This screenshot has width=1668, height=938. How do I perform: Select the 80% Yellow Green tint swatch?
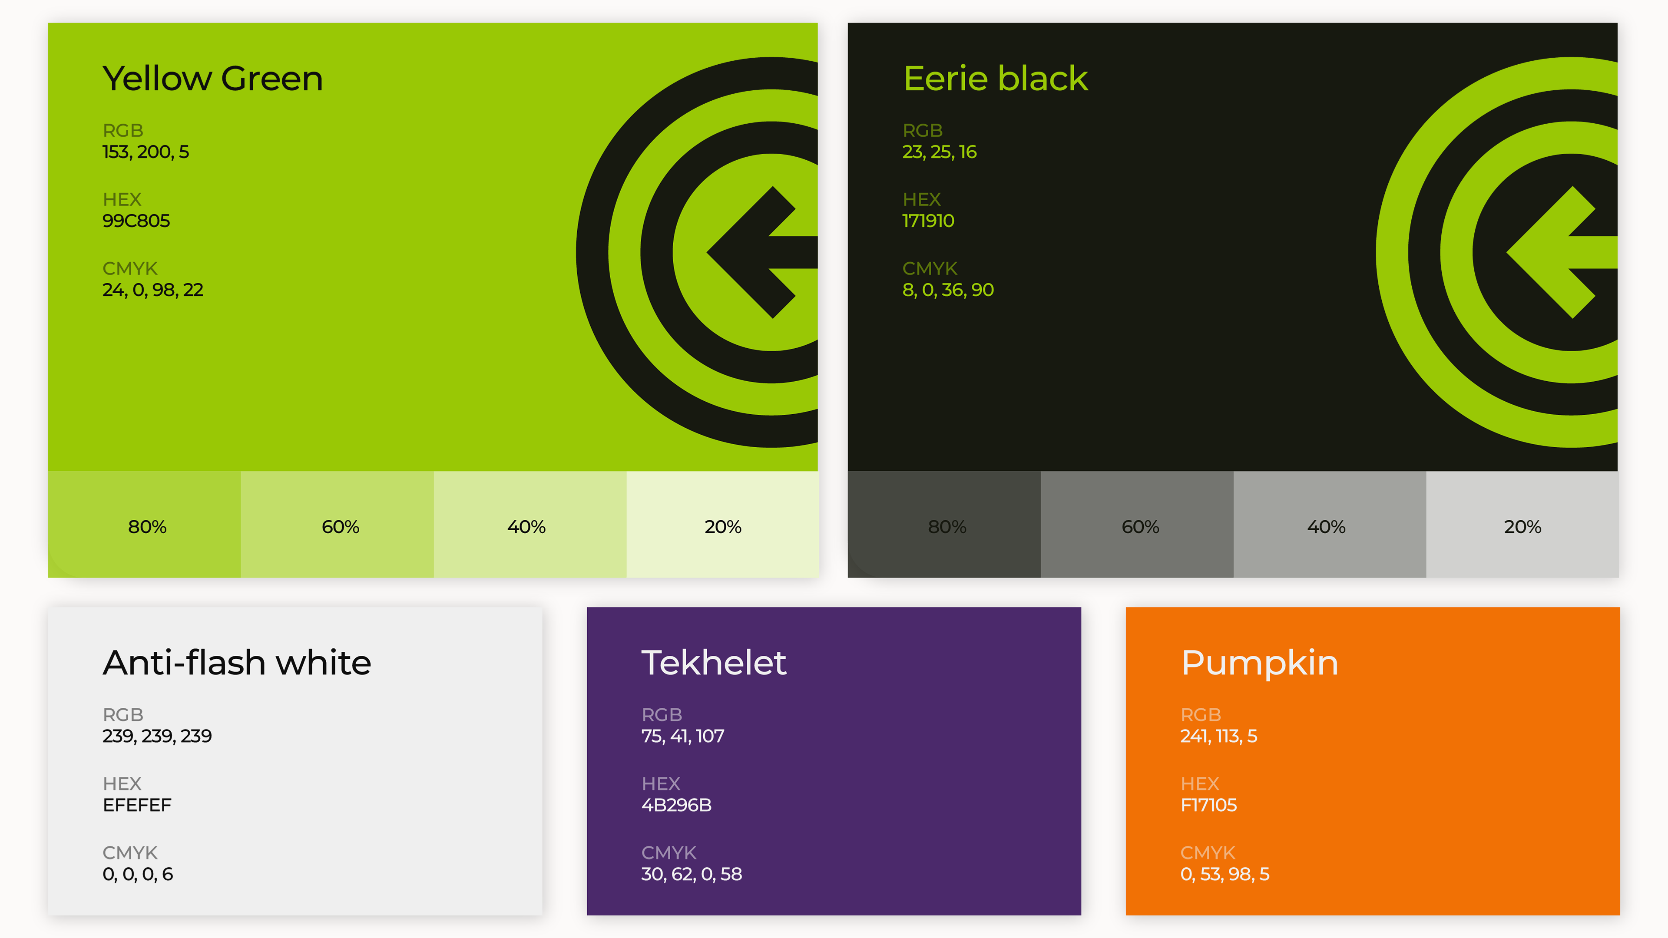[x=144, y=524]
